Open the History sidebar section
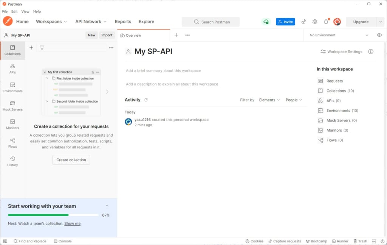The height and width of the screenshot is (245, 387). pos(12,161)
